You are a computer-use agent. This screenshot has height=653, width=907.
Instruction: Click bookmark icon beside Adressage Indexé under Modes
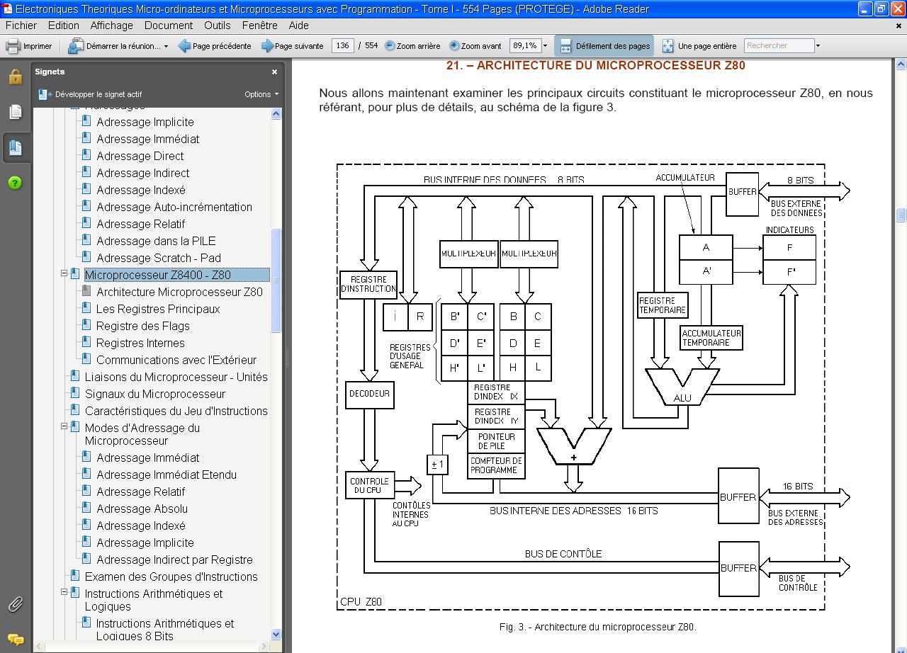coord(86,525)
